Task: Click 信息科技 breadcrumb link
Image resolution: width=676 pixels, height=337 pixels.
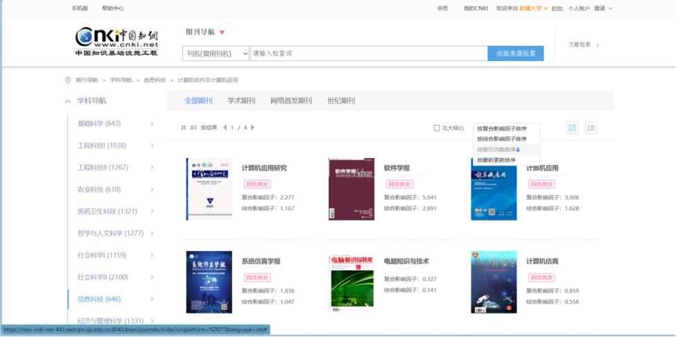Action: click(155, 80)
